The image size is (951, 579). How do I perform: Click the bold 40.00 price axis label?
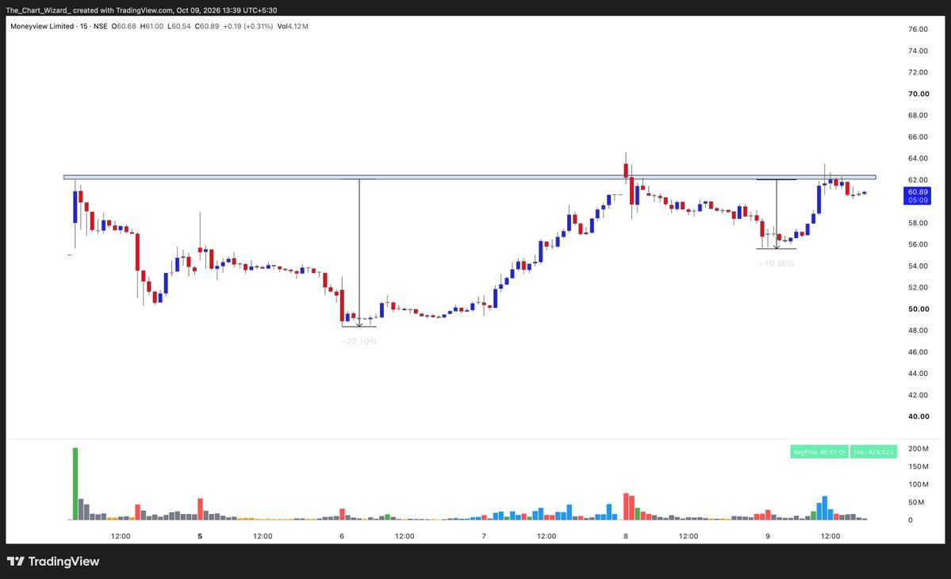click(918, 416)
